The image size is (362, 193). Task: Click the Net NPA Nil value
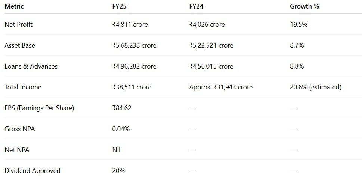(x=116, y=150)
